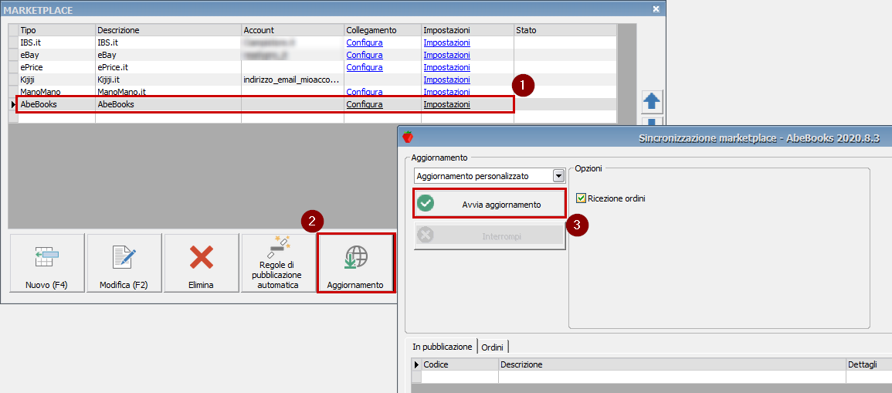Open the Configura link for ManoMano

[364, 92]
